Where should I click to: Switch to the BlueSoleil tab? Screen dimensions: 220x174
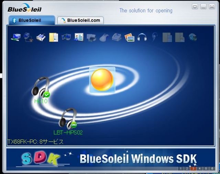tap(31, 20)
